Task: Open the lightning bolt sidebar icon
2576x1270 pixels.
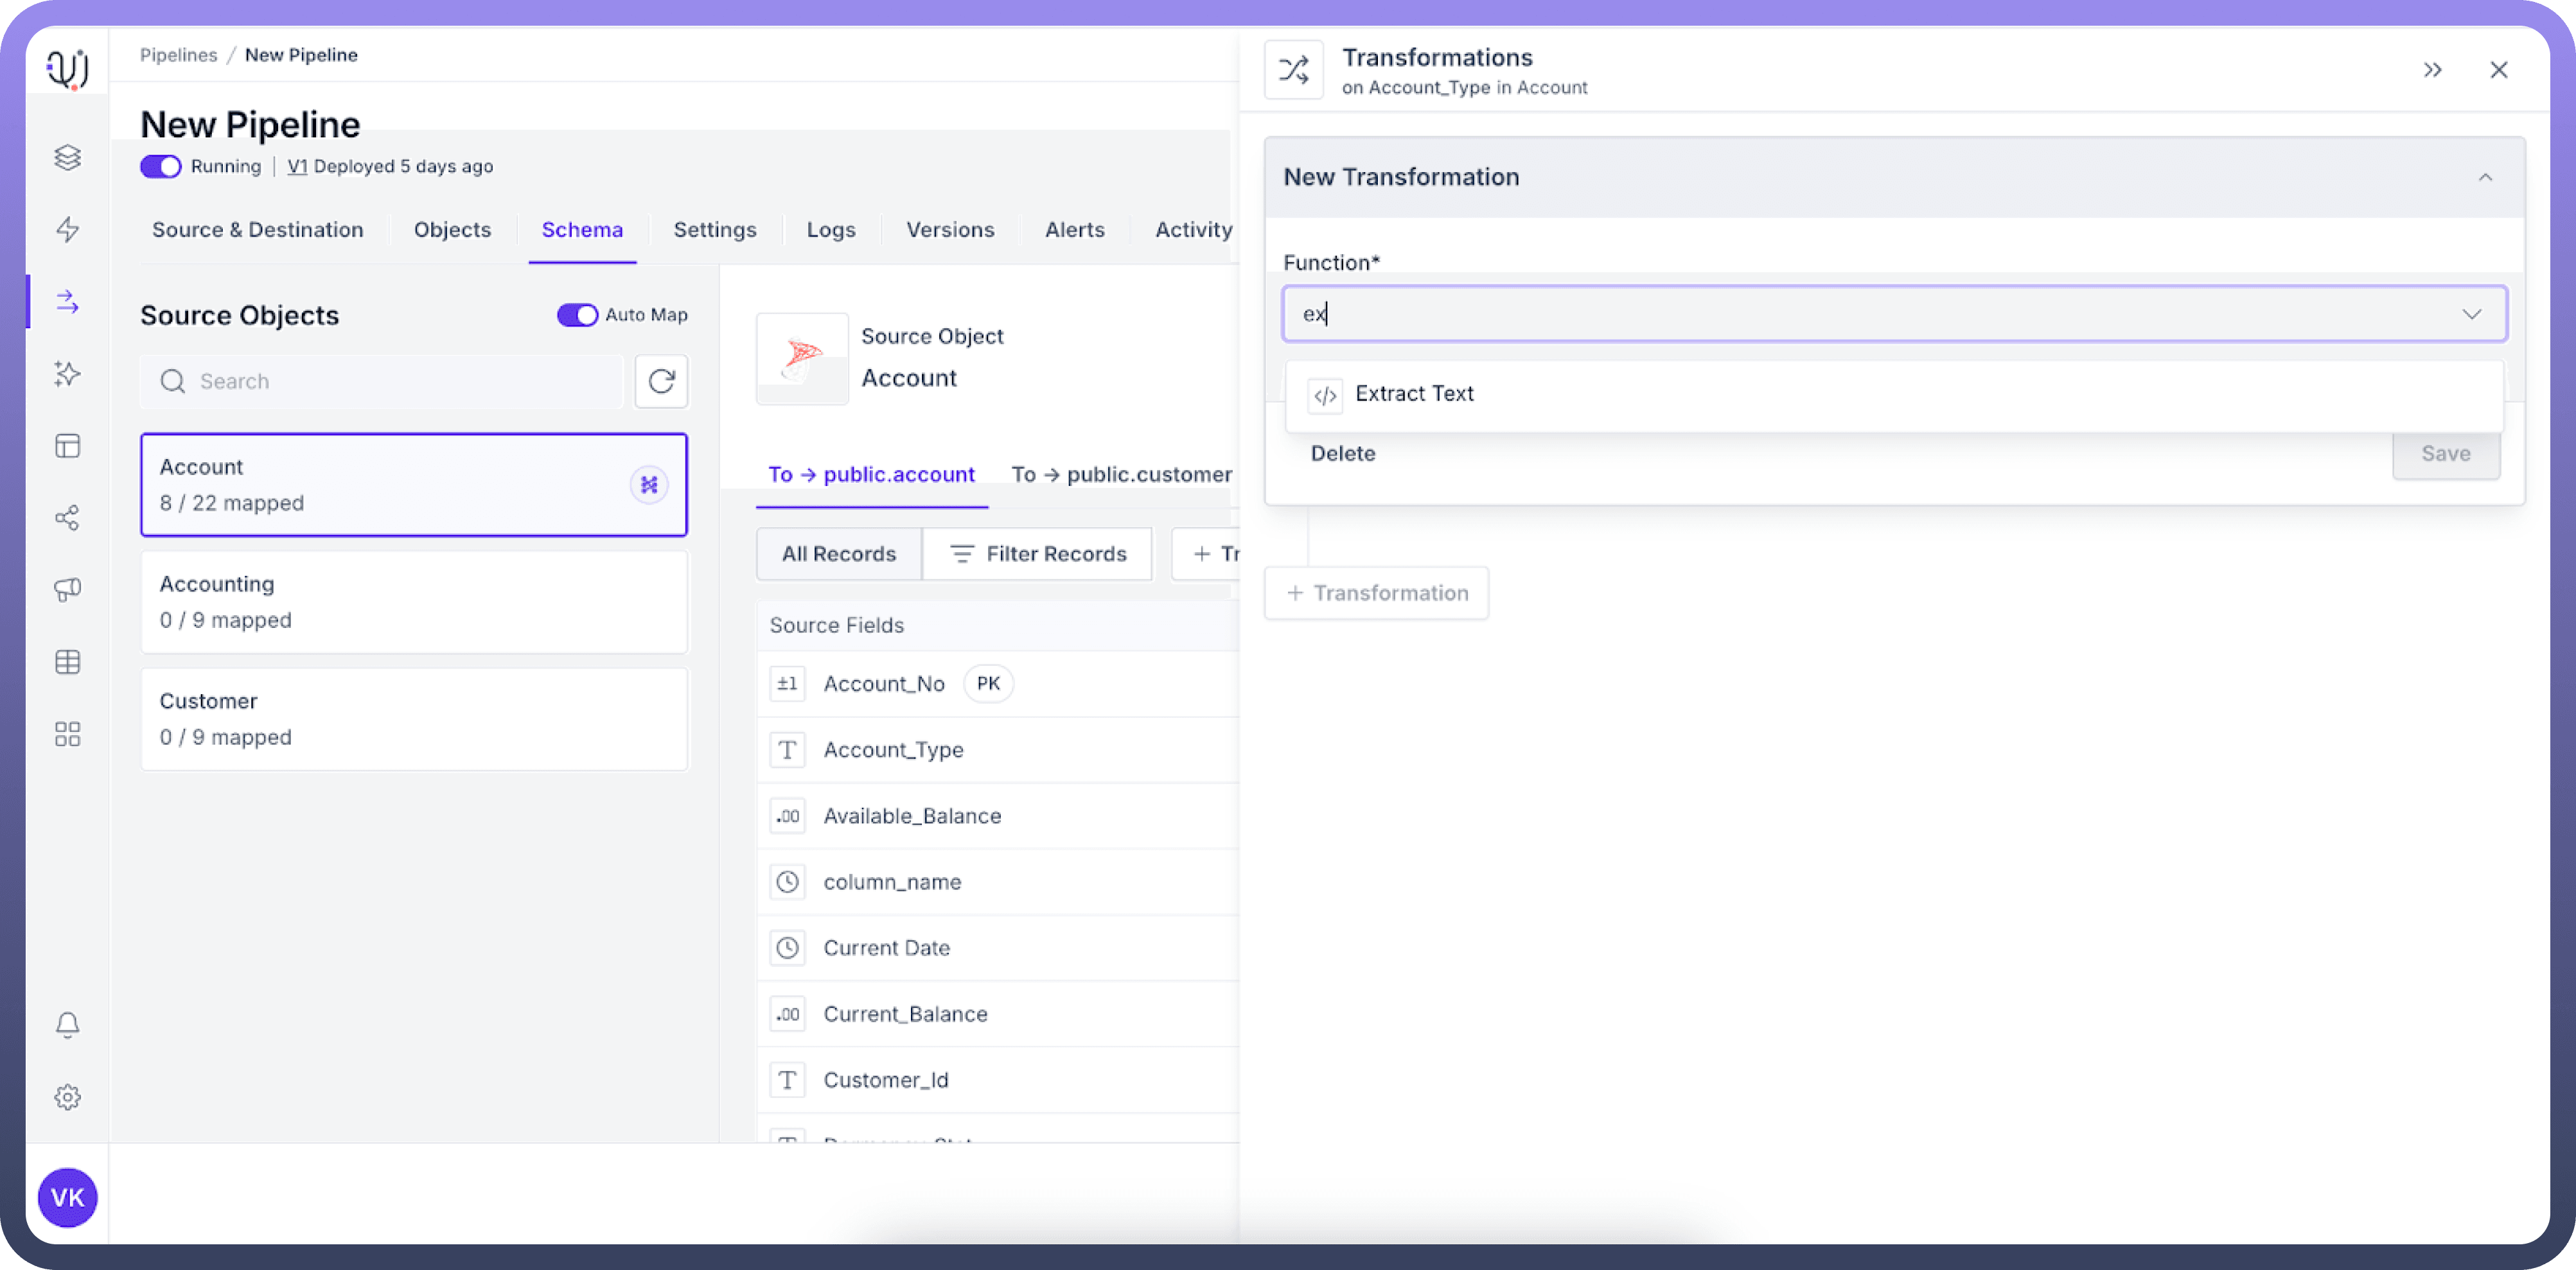Action: (x=67, y=230)
